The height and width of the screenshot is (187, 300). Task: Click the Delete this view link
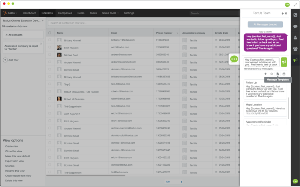tap(14, 181)
